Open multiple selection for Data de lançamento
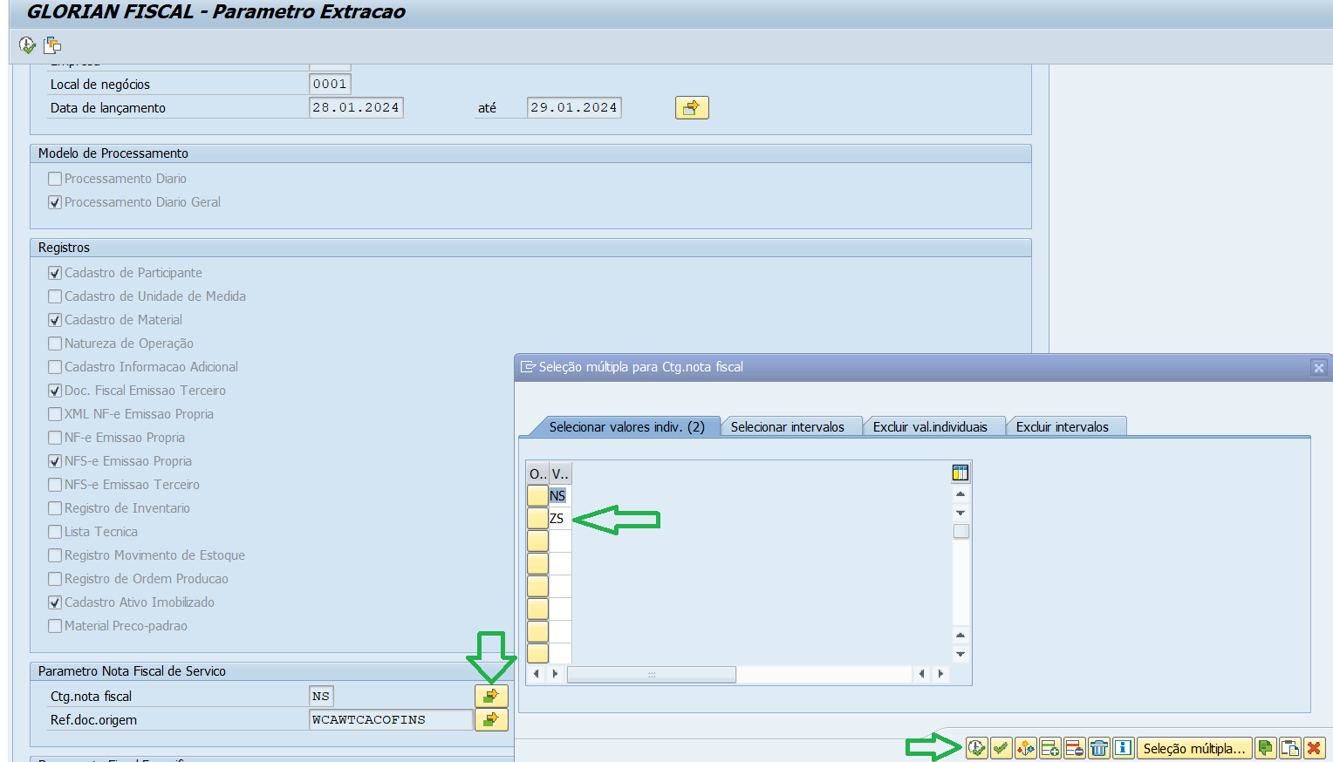 click(691, 107)
